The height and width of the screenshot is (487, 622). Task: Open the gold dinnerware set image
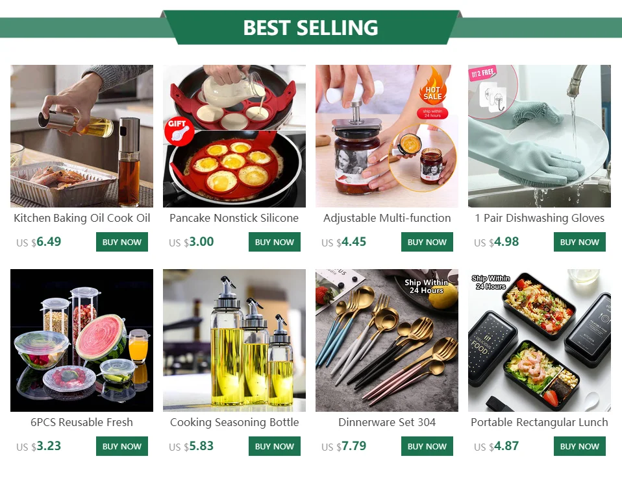tap(387, 340)
